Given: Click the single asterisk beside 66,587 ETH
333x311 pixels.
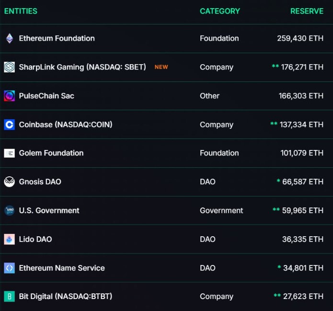Looking at the screenshot, I should (278, 181).
